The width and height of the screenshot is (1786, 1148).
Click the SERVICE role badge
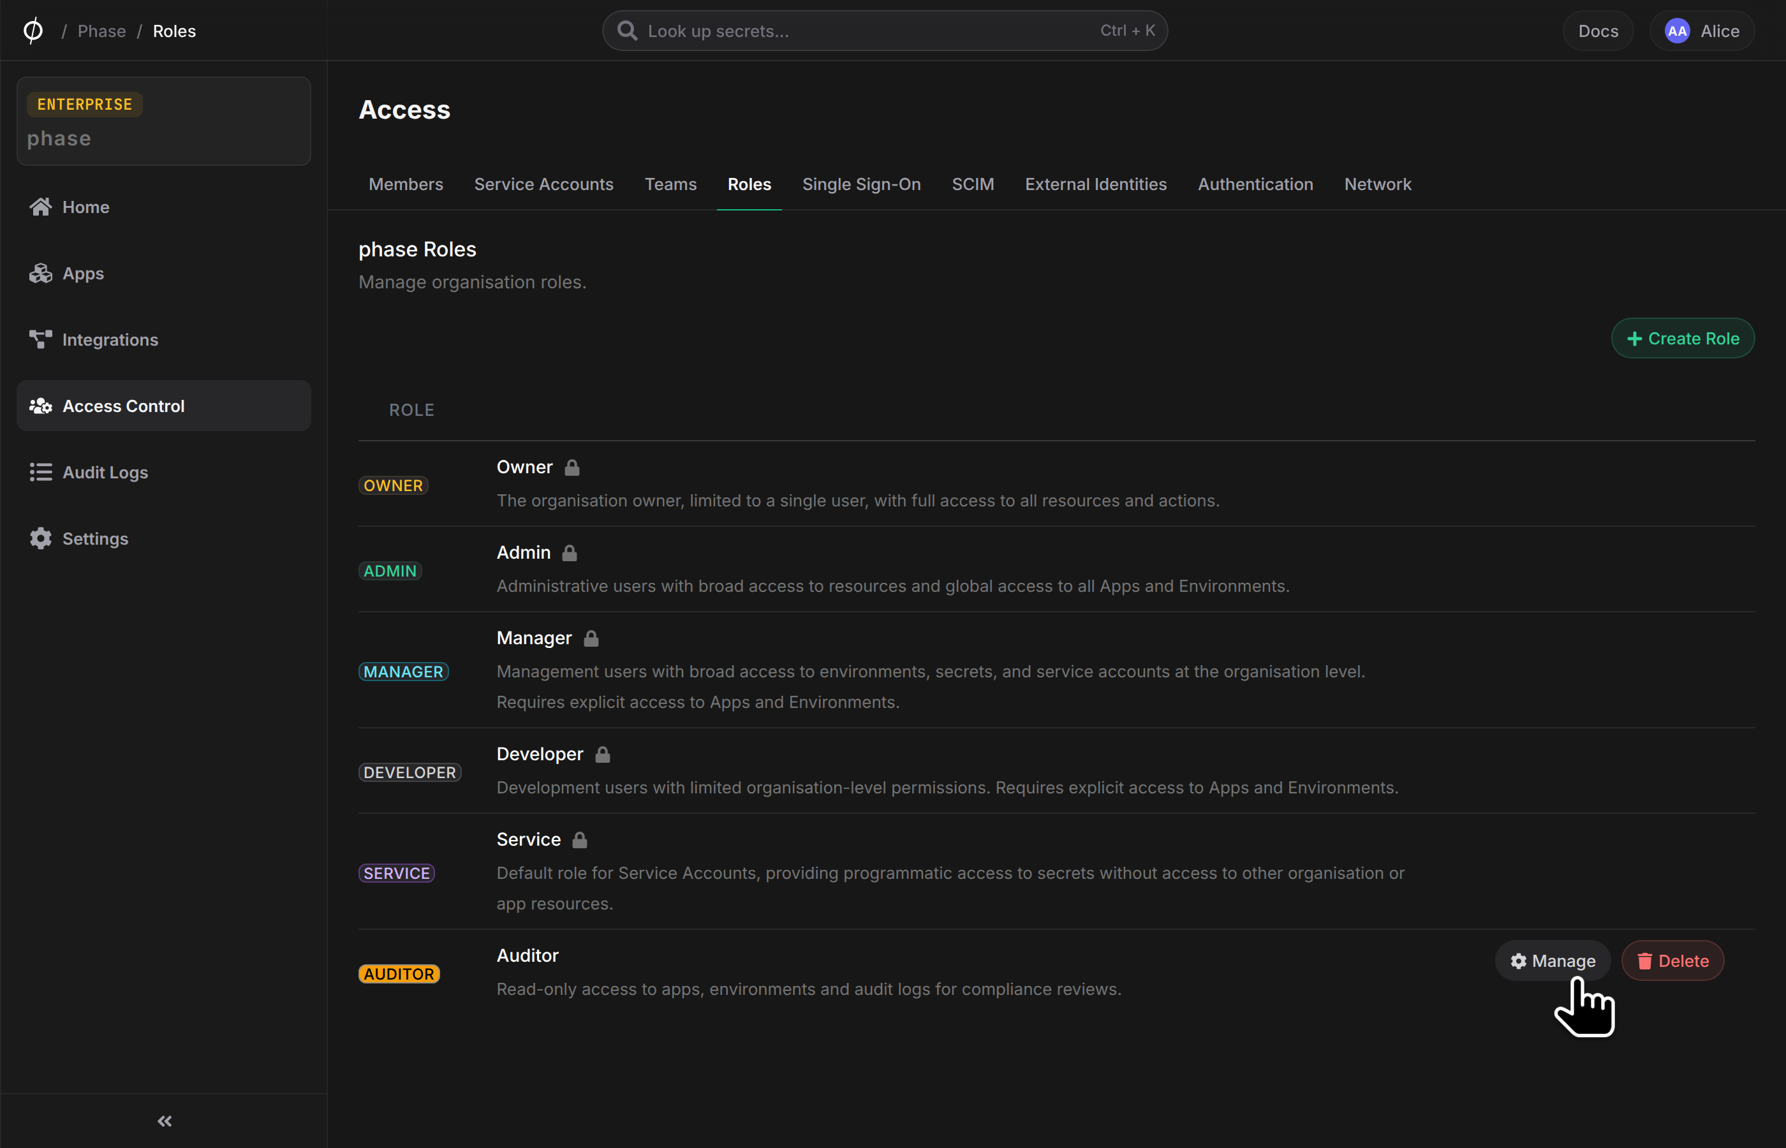click(397, 873)
